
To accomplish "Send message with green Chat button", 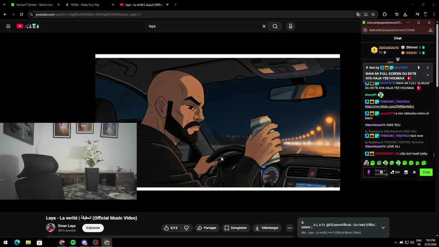I will [x=426, y=172].
